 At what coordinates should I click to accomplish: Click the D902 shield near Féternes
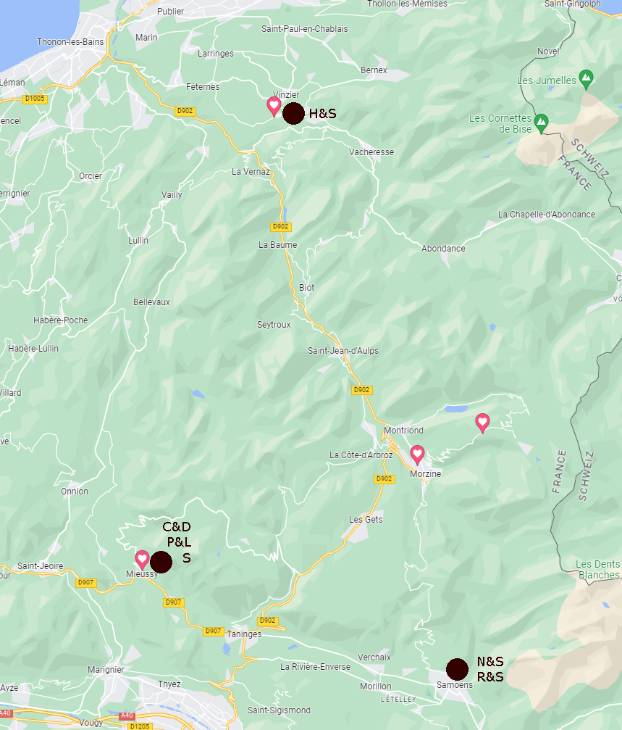[185, 111]
